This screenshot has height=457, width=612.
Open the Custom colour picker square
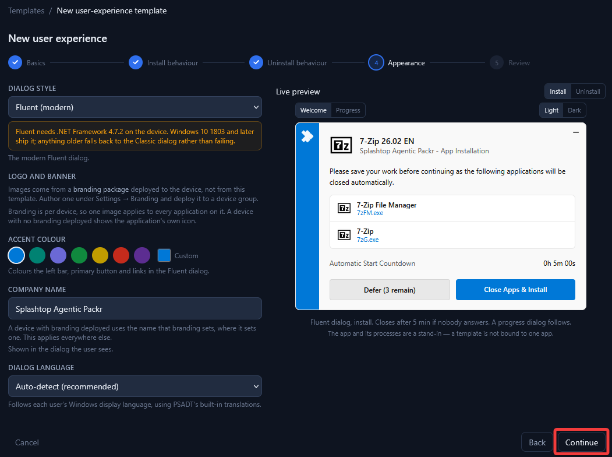[x=164, y=255]
